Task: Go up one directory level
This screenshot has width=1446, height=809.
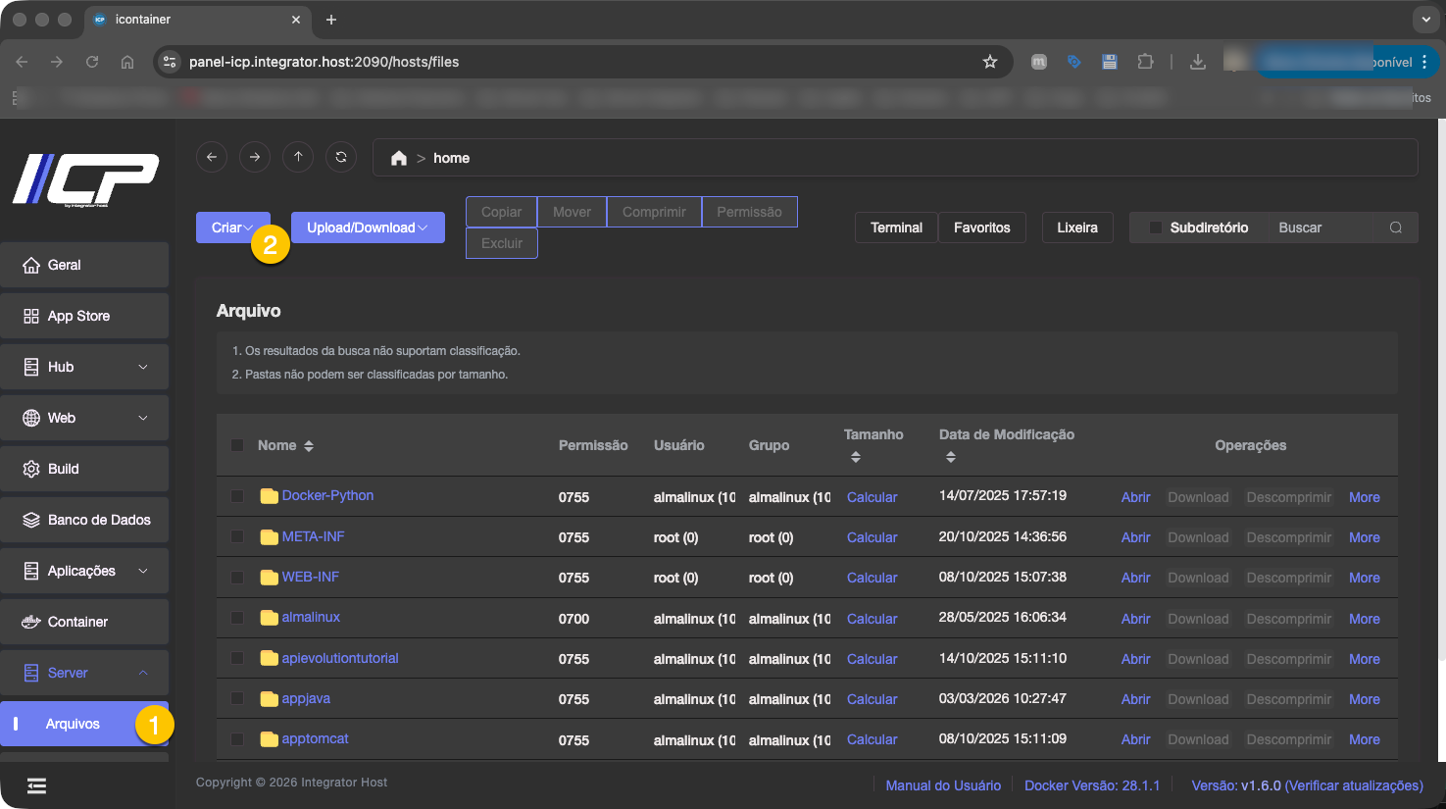Action: pyautogui.click(x=298, y=157)
